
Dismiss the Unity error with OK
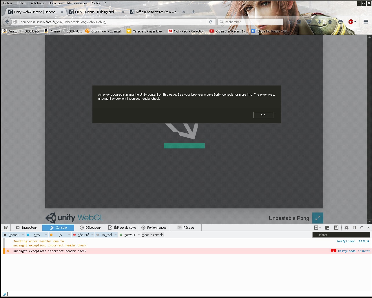pyautogui.click(x=263, y=115)
